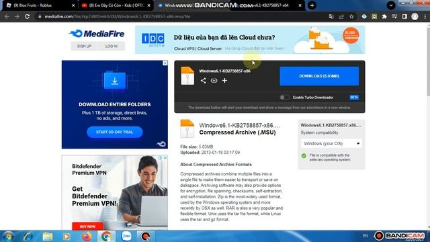This screenshot has height=242, width=430.
Task: Click the Download (5.03MB) button
Action: [319, 76]
